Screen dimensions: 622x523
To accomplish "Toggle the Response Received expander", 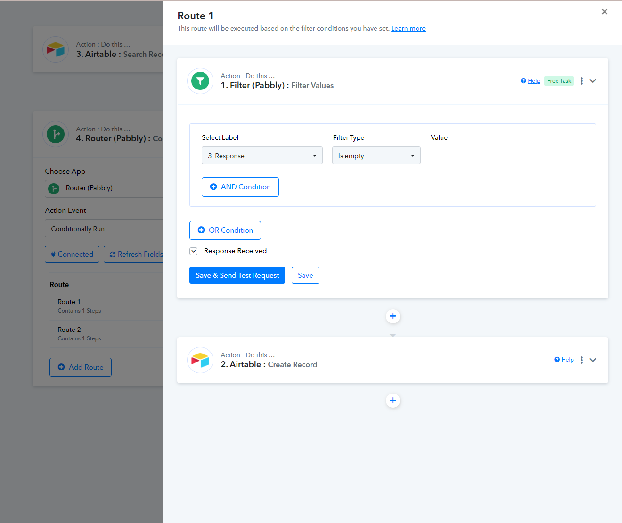I will point(193,251).
